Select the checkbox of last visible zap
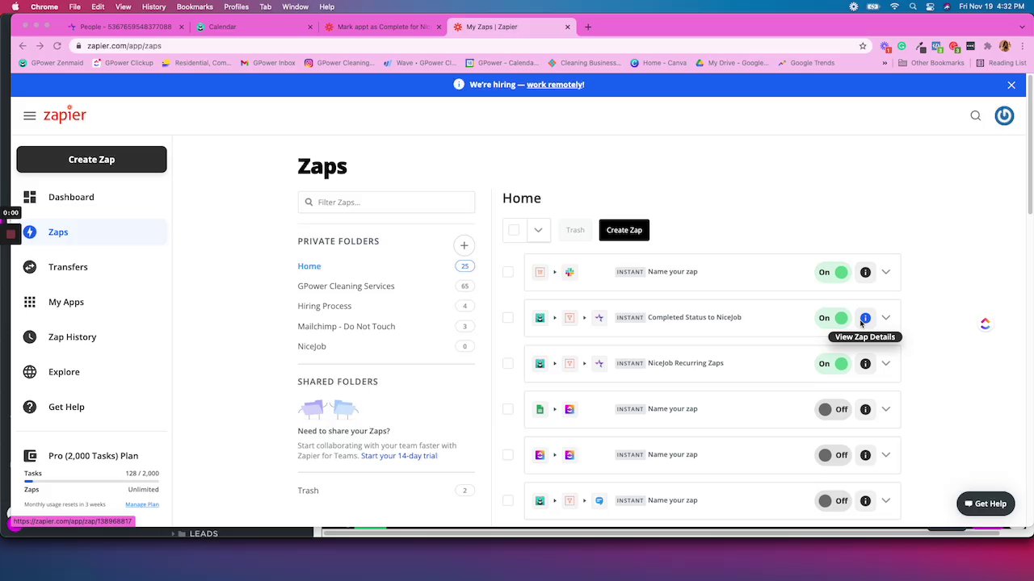The width and height of the screenshot is (1034, 581). coord(508,501)
